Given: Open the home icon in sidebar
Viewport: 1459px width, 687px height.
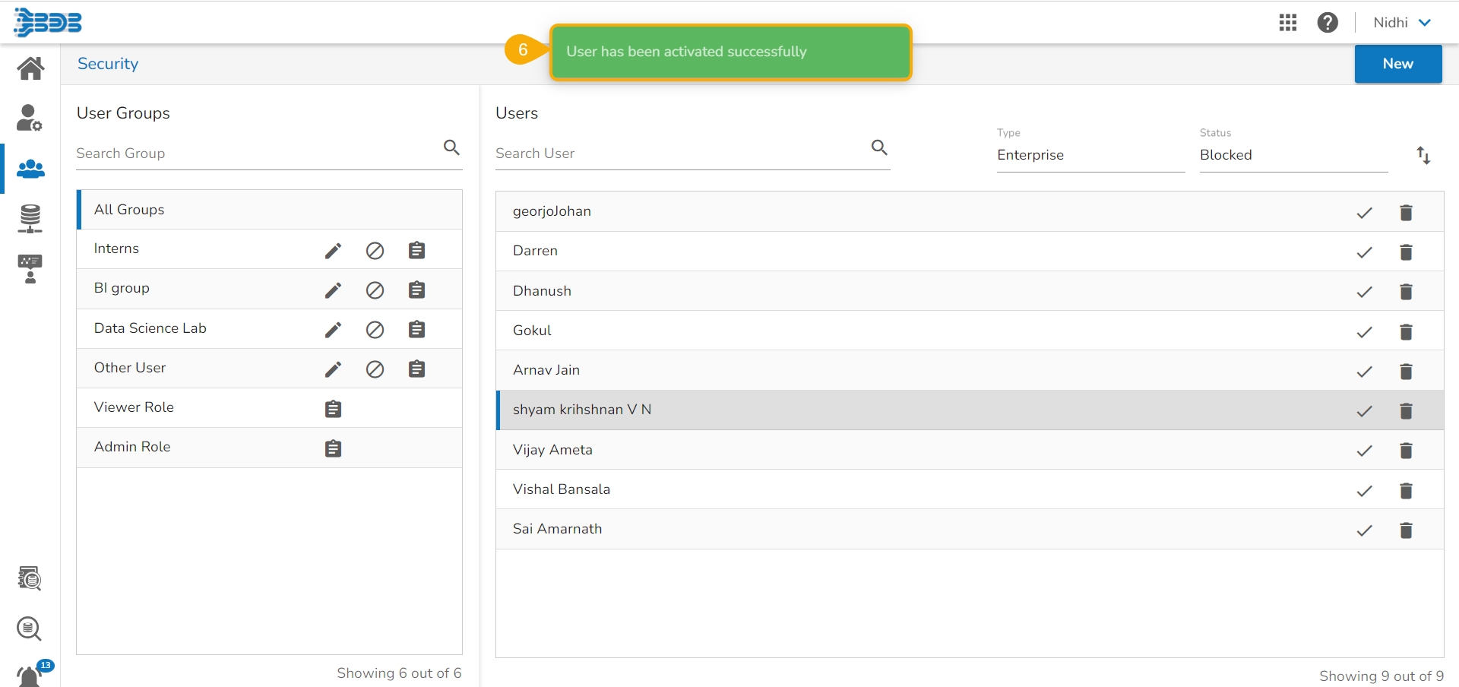Looking at the screenshot, I should [30, 68].
